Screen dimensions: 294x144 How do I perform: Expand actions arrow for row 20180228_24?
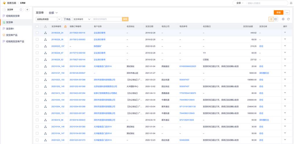[x=285, y=33]
